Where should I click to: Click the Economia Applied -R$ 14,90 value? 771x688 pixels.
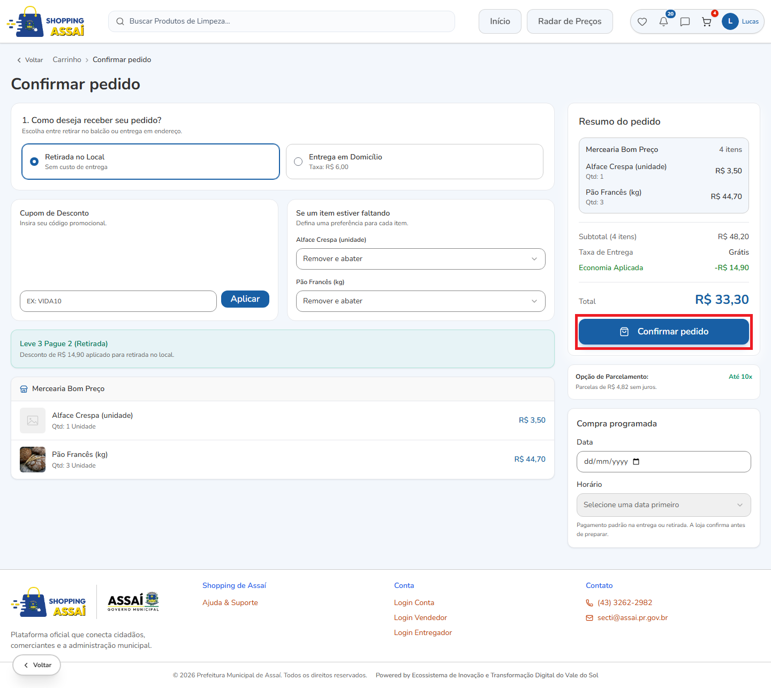[x=732, y=268]
